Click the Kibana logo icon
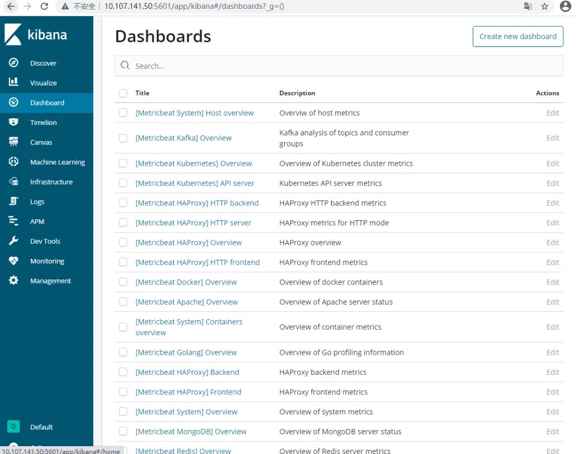This screenshot has width=576, height=454. tap(13, 35)
